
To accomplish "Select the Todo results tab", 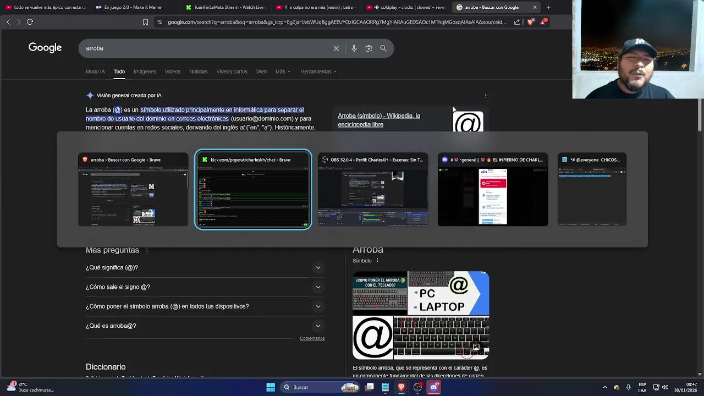I will pos(119,71).
